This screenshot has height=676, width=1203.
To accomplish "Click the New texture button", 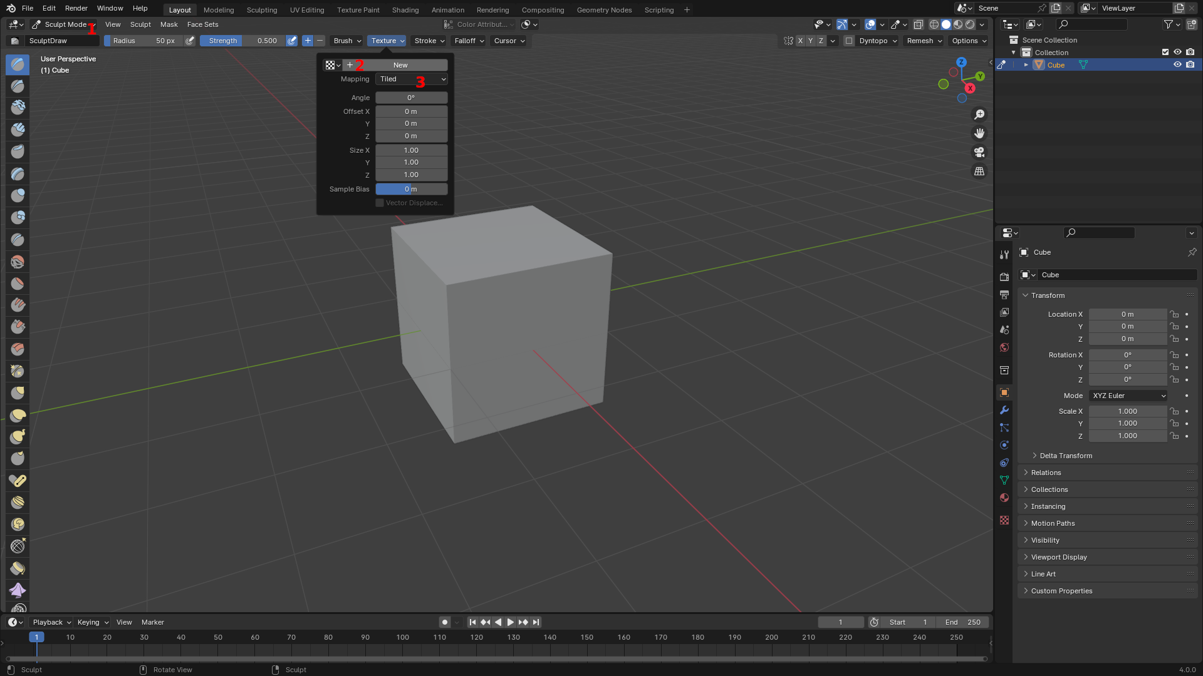I will [395, 65].
